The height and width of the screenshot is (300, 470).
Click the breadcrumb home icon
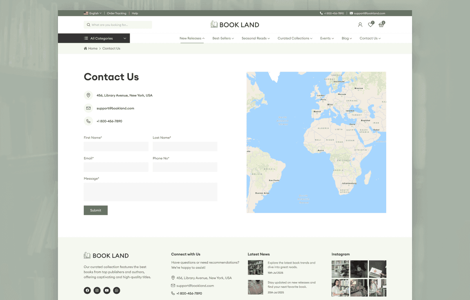(85, 49)
